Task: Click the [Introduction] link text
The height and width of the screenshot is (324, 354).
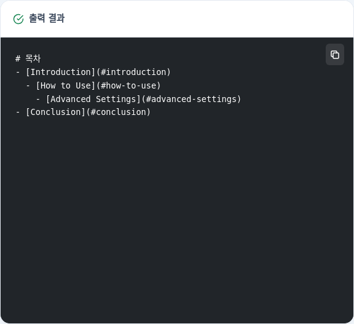Action: click(60, 72)
